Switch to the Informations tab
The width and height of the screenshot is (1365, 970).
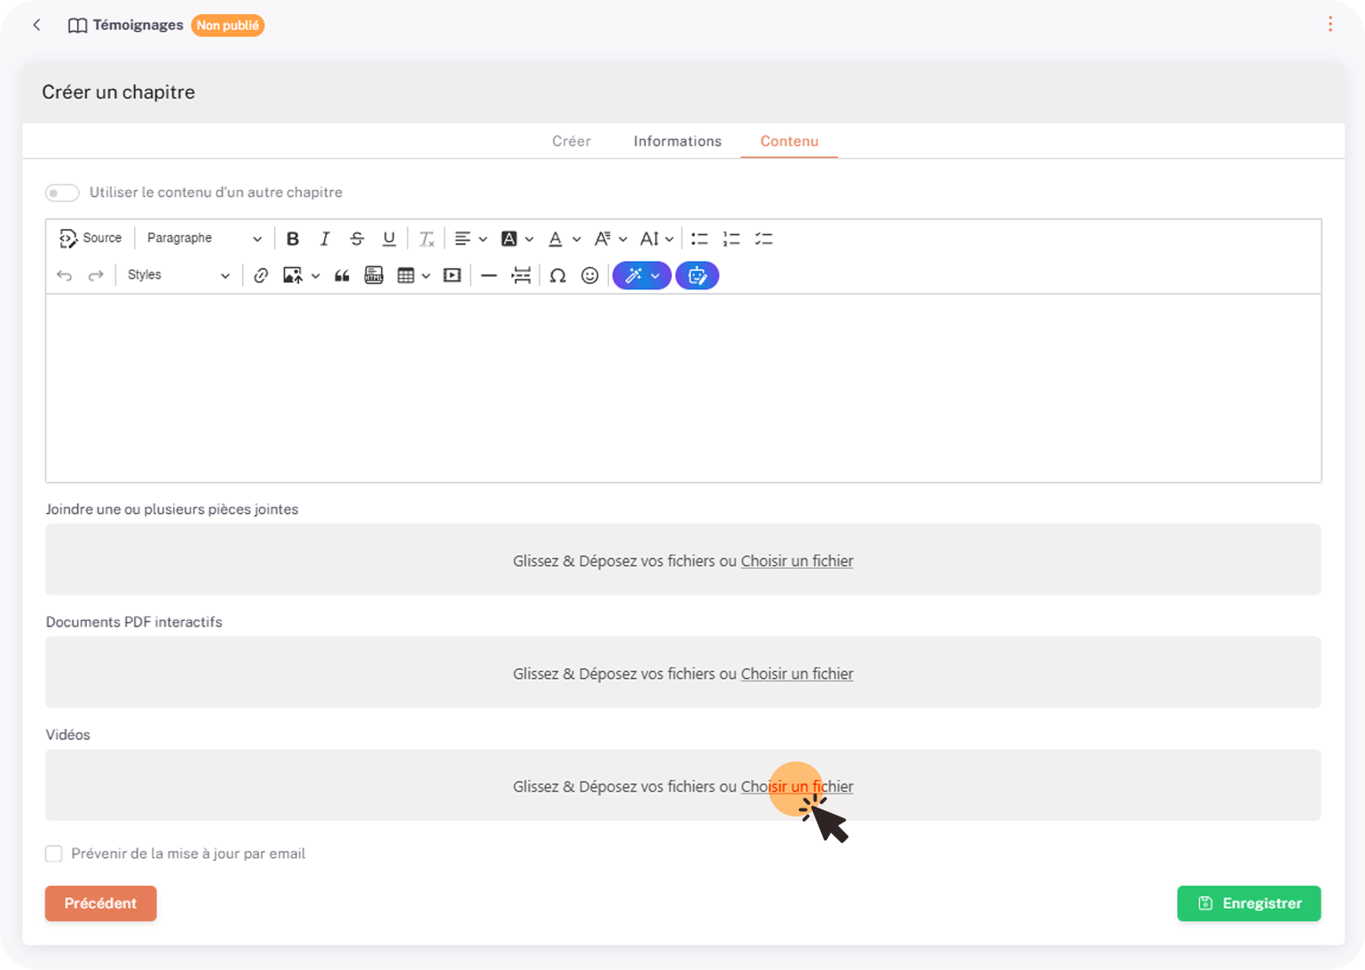[677, 142]
